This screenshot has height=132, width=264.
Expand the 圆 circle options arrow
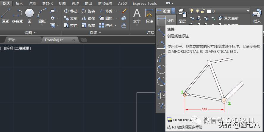[29, 25]
